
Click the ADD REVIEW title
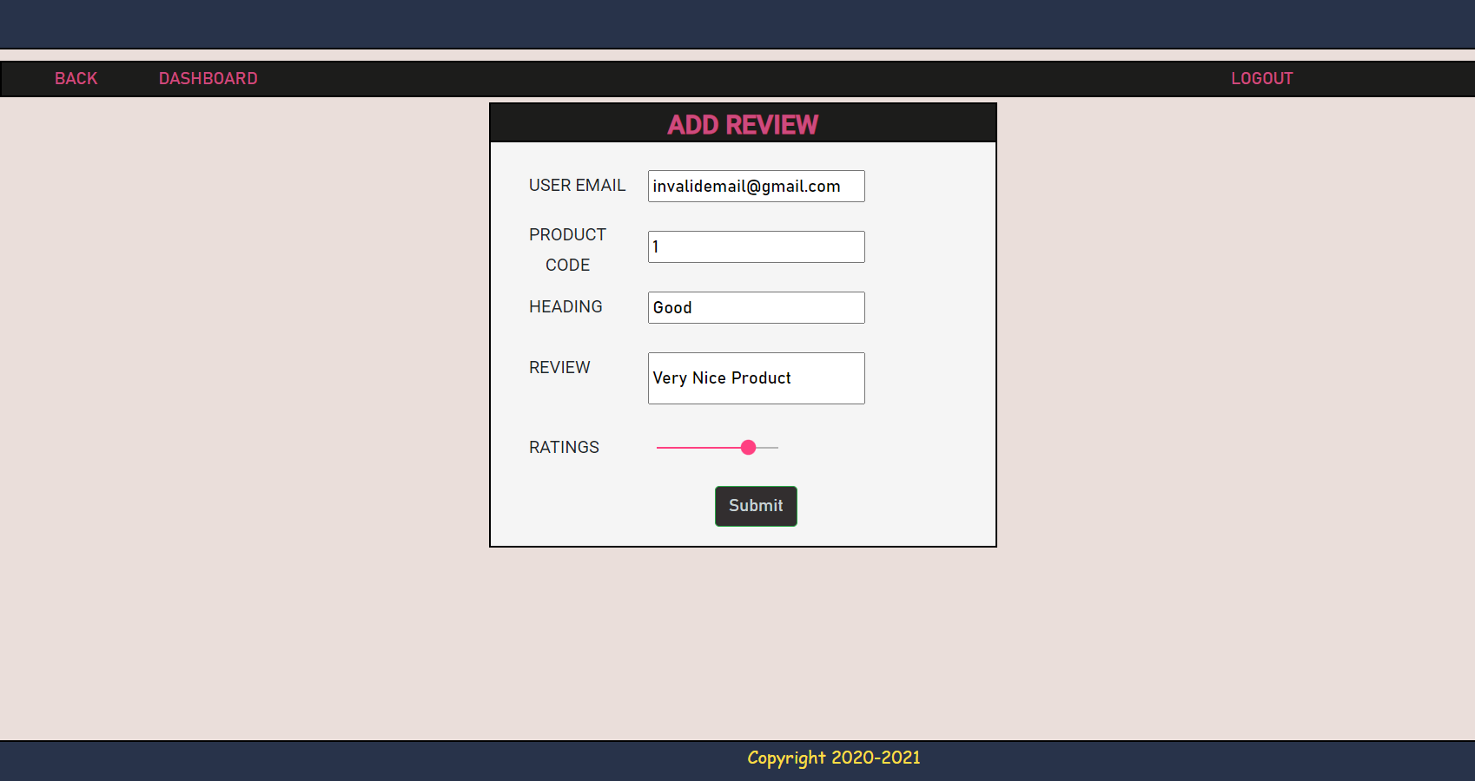pos(743,125)
